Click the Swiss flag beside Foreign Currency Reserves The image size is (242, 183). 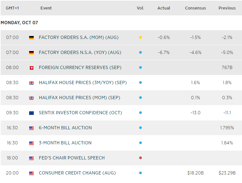[x=31, y=68]
